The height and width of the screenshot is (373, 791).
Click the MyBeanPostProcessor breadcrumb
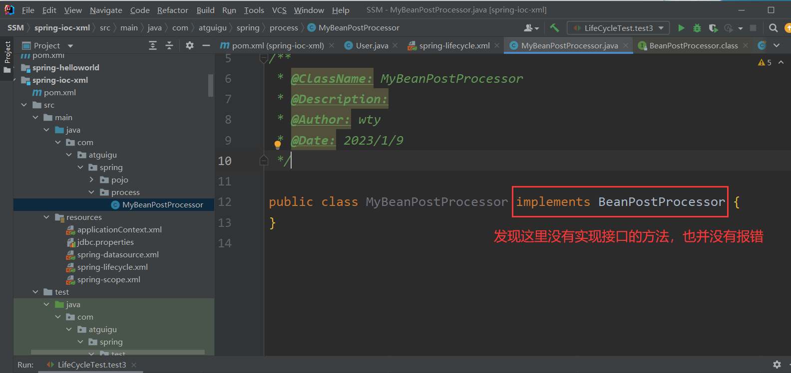click(359, 28)
